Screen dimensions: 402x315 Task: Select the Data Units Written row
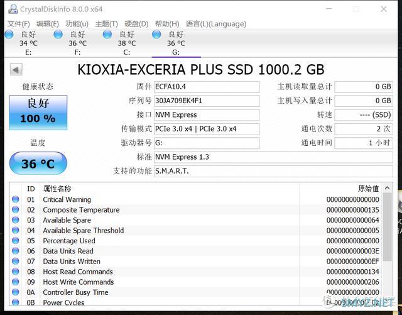[196, 262]
